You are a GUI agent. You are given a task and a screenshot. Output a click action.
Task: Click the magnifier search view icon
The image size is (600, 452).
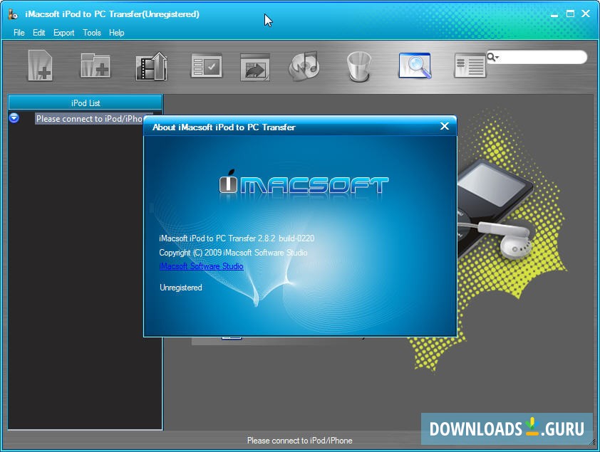pos(415,65)
